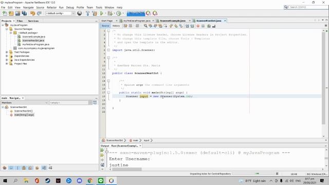Open Discord from the Windows taskbar
The width and height of the screenshot is (329, 185).
coord(79,180)
